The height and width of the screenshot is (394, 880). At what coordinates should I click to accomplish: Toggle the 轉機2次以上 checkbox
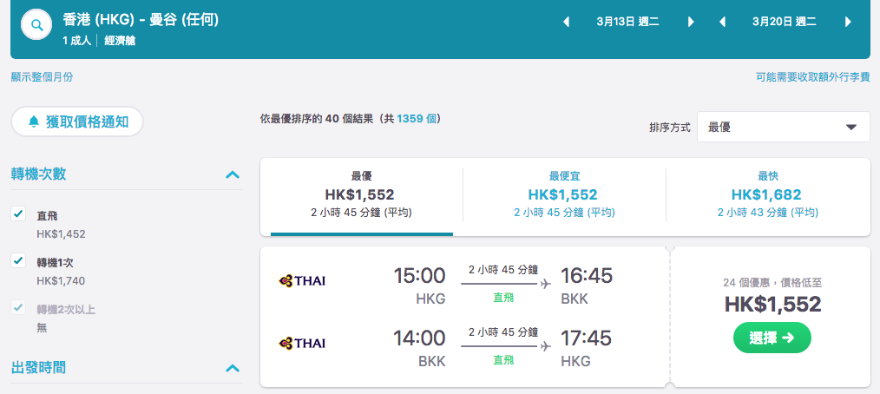tap(18, 307)
